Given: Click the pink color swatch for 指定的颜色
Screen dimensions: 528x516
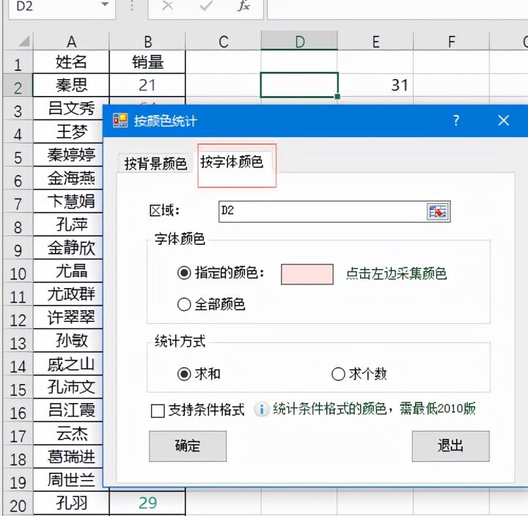Looking at the screenshot, I should (307, 274).
